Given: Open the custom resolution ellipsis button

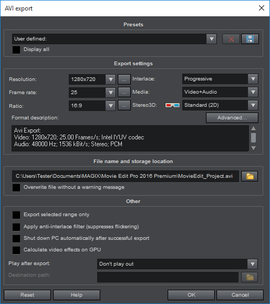Looking at the screenshot, I should point(124,79).
